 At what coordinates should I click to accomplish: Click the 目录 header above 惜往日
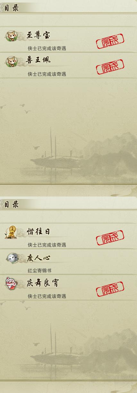pos(11,205)
